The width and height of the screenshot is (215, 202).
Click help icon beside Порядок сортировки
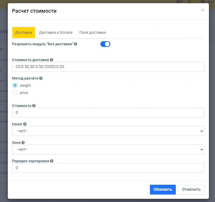click(x=52, y=161)
